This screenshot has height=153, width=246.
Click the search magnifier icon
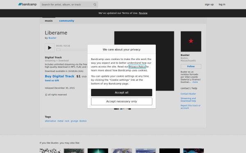(95, 4)
